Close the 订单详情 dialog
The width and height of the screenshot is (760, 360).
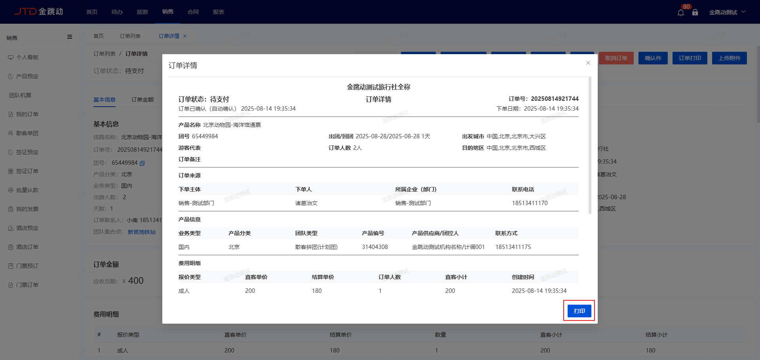pos(588,63)
